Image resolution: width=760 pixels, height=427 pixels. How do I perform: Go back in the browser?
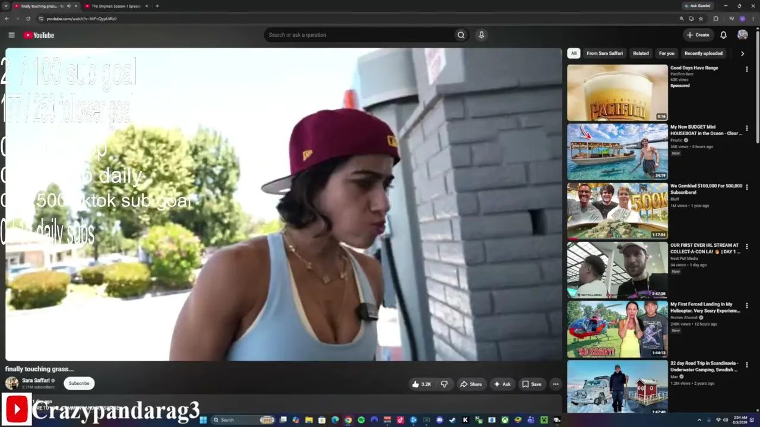click(x=7, y=18)
